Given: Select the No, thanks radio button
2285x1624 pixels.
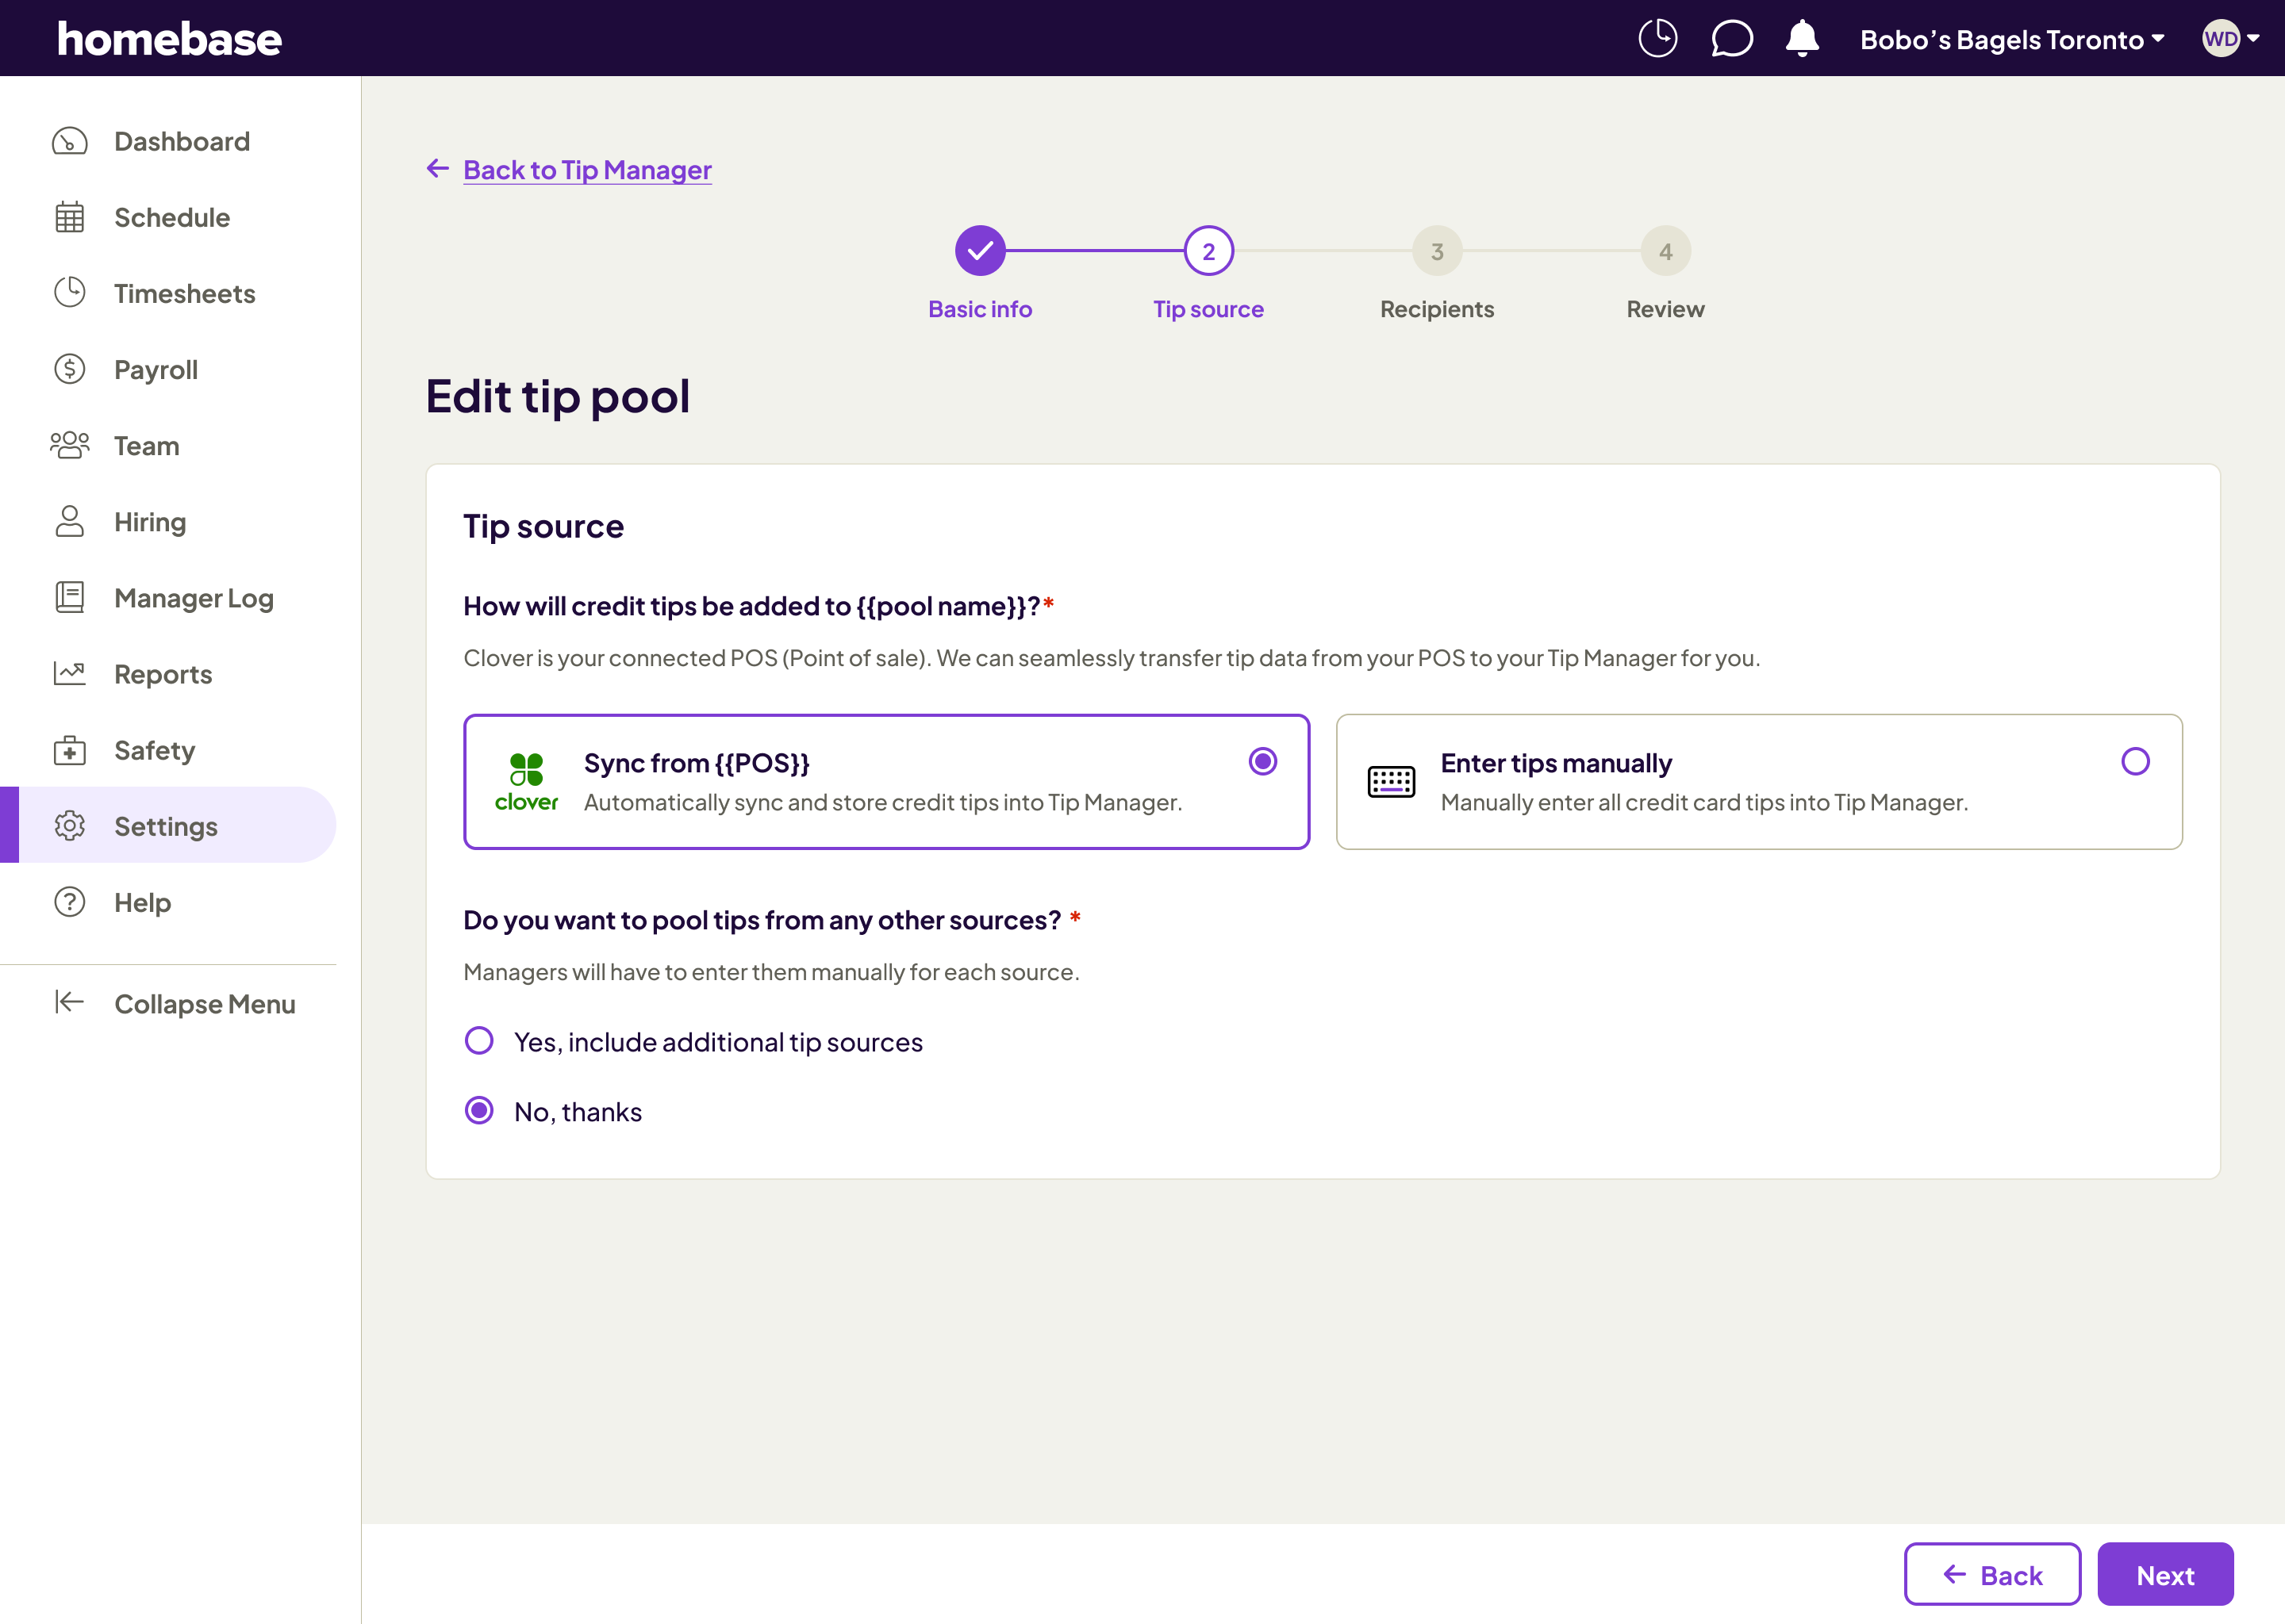Looking at the screenshot, I should pos(479,1111).
